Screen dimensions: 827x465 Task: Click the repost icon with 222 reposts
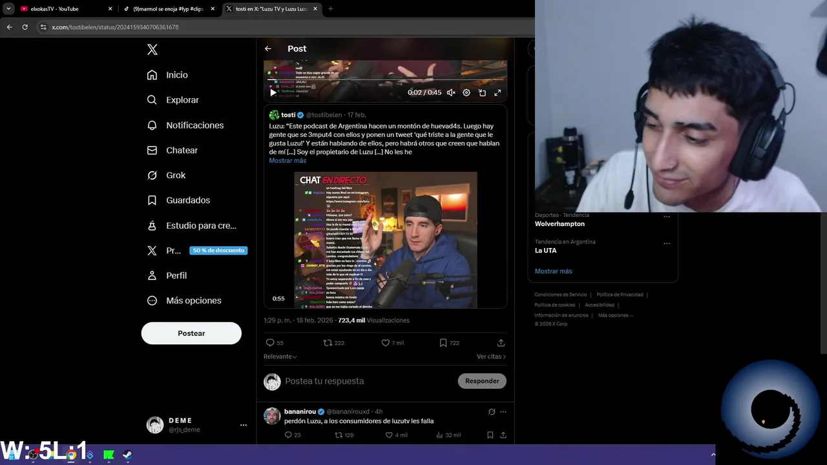pyautogui.click(x=328, y=343)
